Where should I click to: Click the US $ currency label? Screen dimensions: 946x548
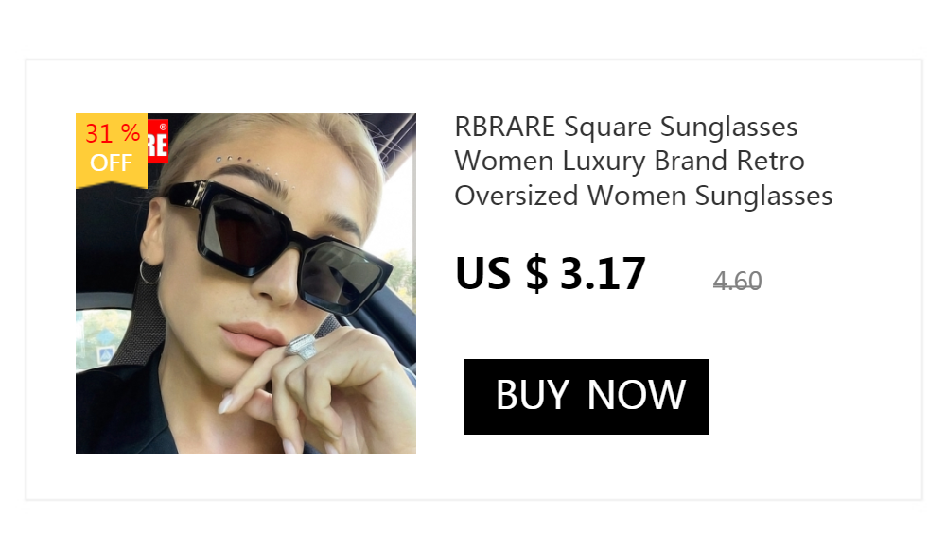click(x=501, y=274)
